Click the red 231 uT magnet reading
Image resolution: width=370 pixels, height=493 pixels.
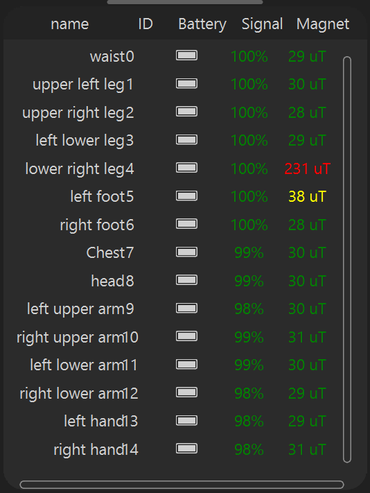(307, 168)
